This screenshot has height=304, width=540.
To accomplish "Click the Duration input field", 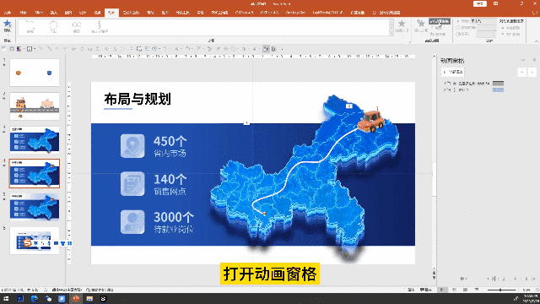I will point(486,28).
